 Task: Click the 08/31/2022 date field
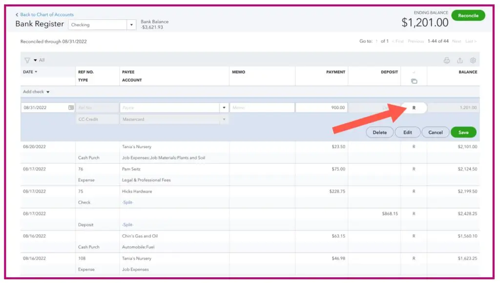[x=48, y=108]
